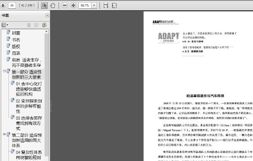Jump to the 版权 bookmark
The height and width of the screenshot is (161, 253).
coord(16,46)
